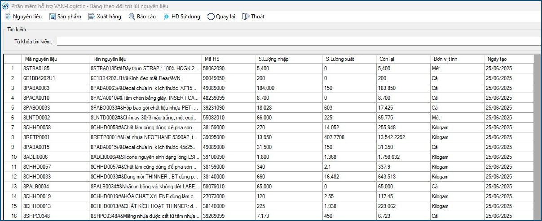Sort by Còn lại column header
This screenshot has height=221, width=542.
(403, 59)
